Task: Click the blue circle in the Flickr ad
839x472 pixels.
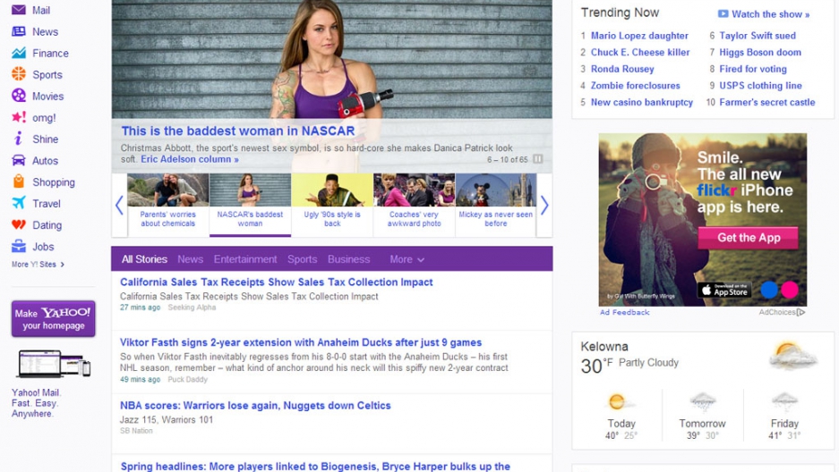Action: [x=769, y=290]
